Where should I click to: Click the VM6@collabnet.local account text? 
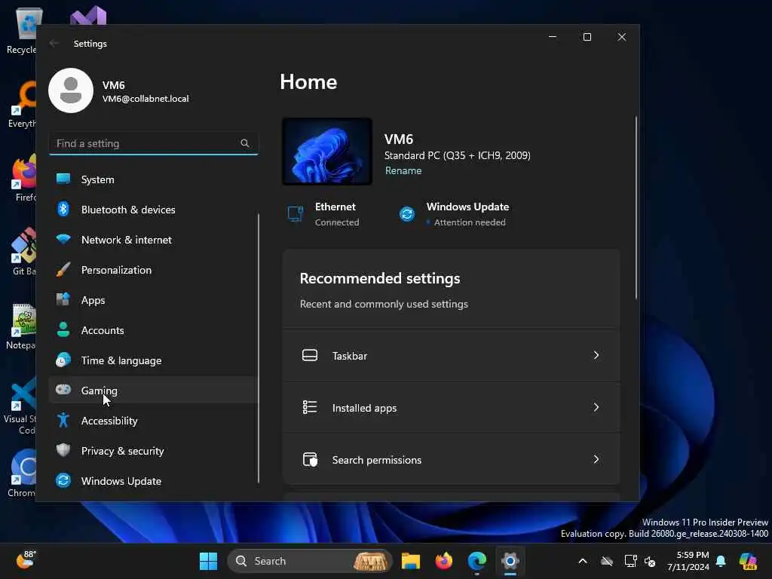[x=146, y=99]
